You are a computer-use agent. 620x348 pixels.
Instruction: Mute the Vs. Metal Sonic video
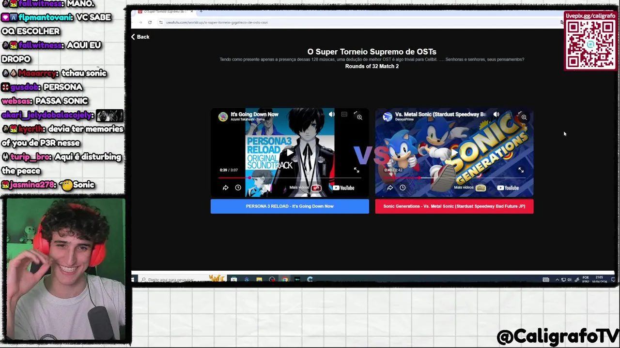tap(496, 115)
